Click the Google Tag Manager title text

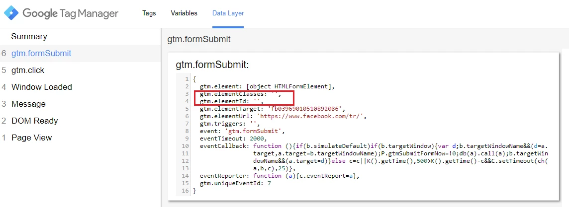(x=71, y=13)
